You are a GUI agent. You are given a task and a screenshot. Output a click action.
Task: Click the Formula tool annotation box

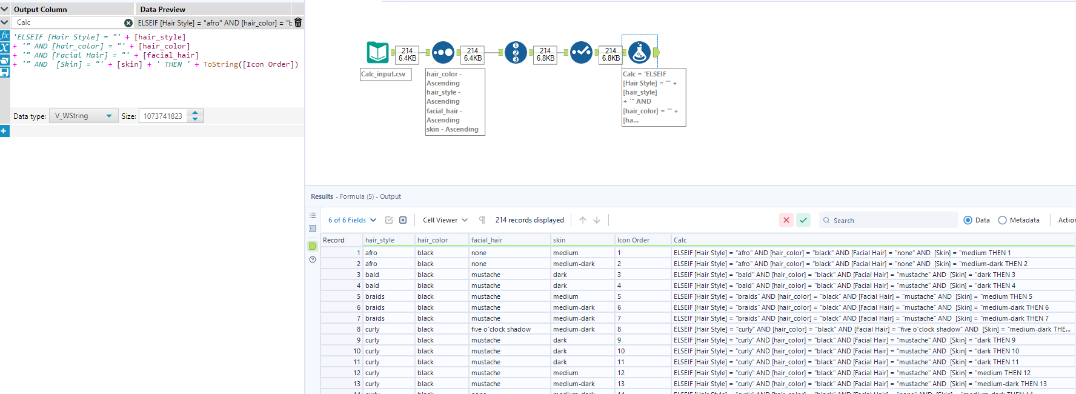(654, 97)
